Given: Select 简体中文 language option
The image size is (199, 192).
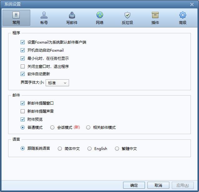Looking at the screenshot, I should [60, 149].
